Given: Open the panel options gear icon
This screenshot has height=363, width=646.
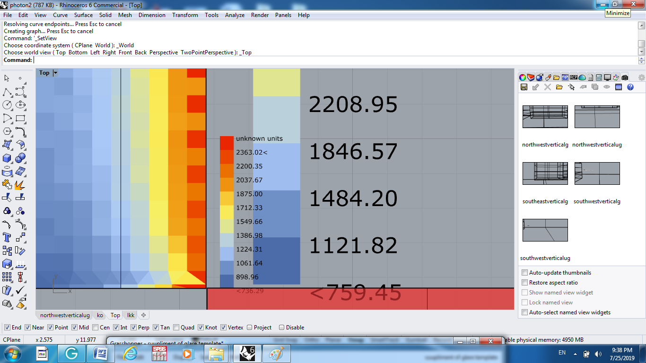Looking at the screenshot, I should pyautogui.click(x=641, y=78).
